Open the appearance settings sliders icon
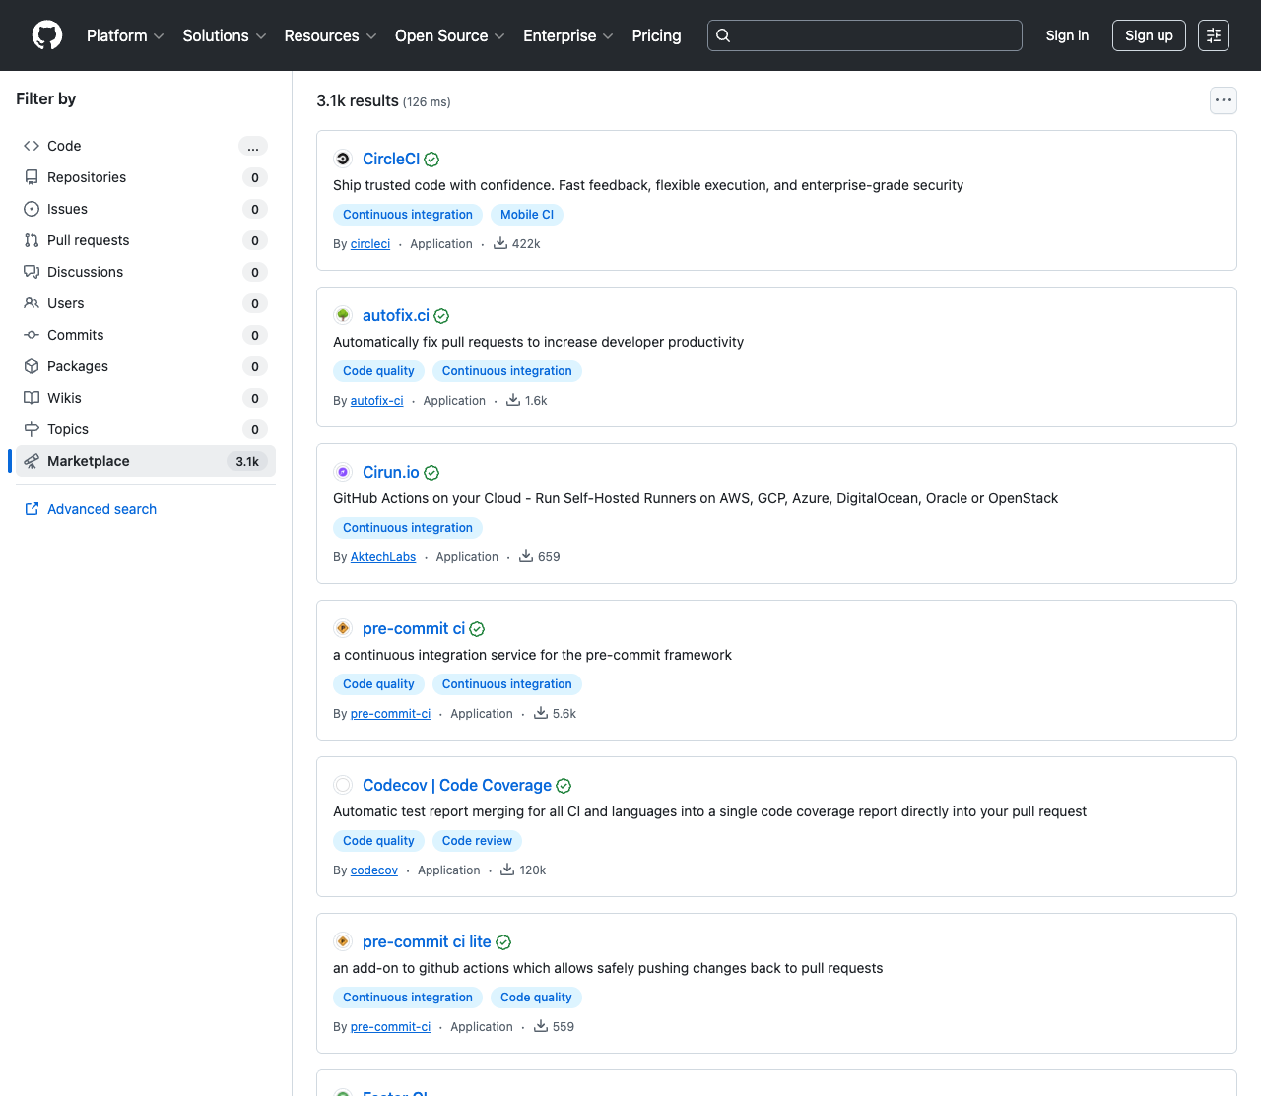The width and height of the screenshot is (1261, 1096). (x=1214, y=35)
